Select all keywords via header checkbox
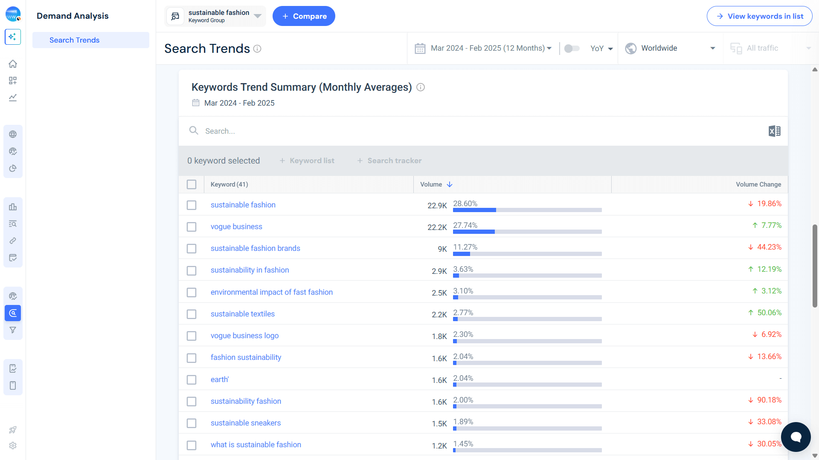 [x=192, y=184]
